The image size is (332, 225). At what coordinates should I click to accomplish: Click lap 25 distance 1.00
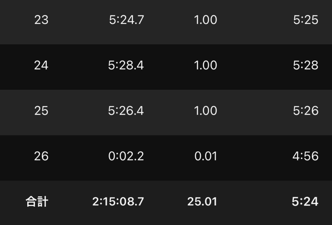(x=206, y=111)
